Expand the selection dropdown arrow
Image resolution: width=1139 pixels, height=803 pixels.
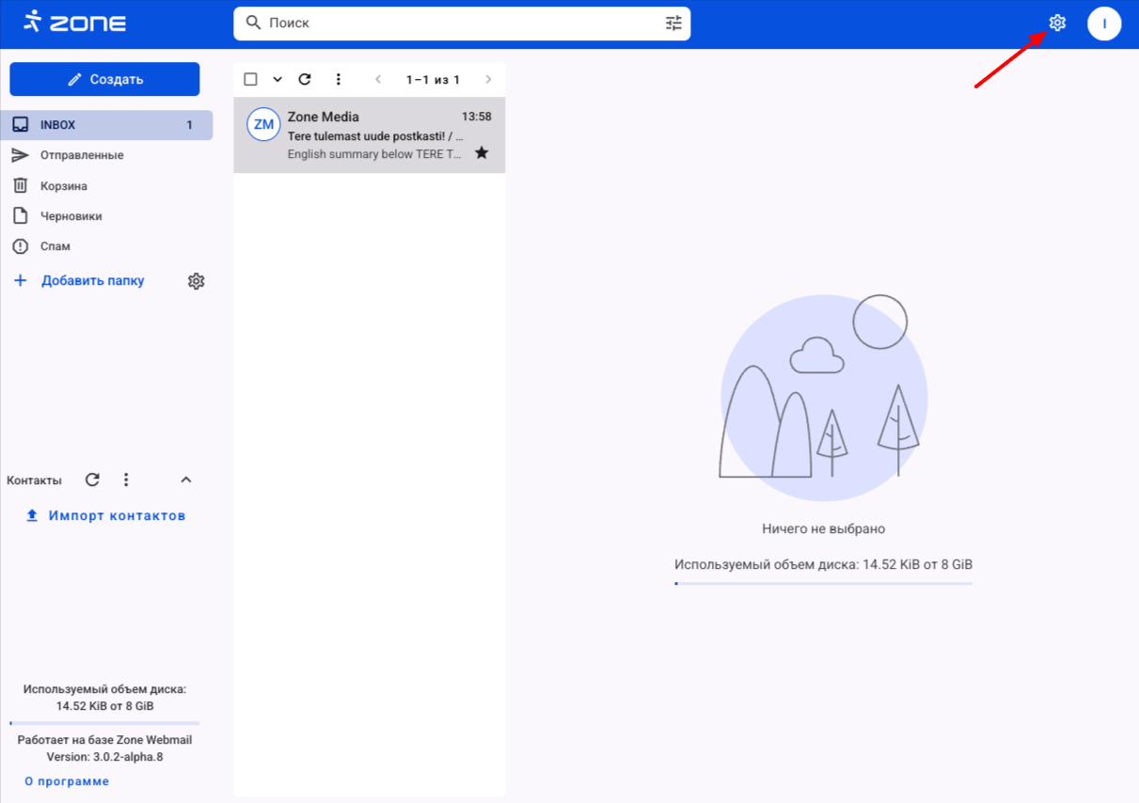(x=277, y=80)
